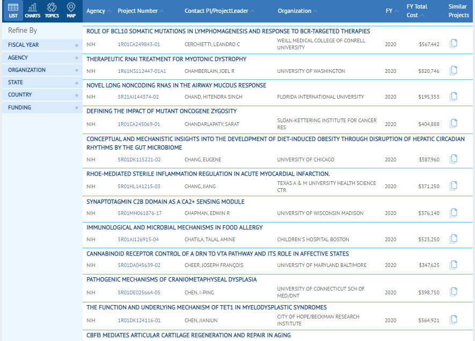Open project 5R21AI144374-02
475x341 pixels.
138,97
